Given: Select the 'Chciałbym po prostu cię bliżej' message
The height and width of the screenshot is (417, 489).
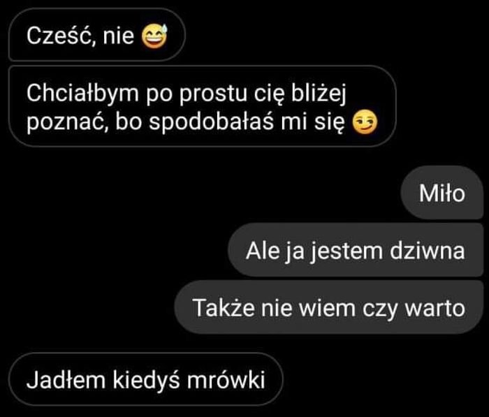Looking at the screenshot, I should pos(203,106).
